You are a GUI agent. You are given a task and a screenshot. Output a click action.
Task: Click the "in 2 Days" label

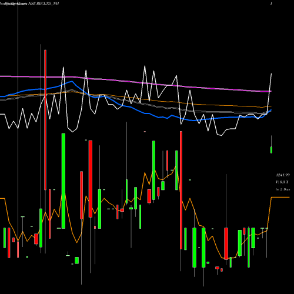[283, 189]
